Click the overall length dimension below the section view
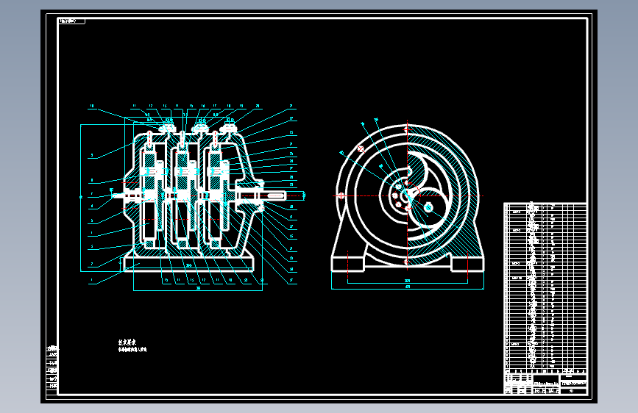This screenshot has height=413, width=638. [x=198, y=288]
